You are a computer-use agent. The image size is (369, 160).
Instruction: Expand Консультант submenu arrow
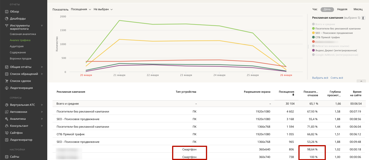click(42, 126)
